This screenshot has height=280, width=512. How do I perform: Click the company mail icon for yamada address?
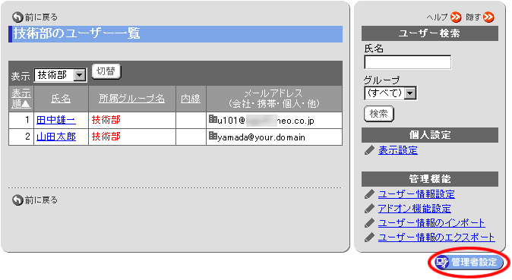213,136
